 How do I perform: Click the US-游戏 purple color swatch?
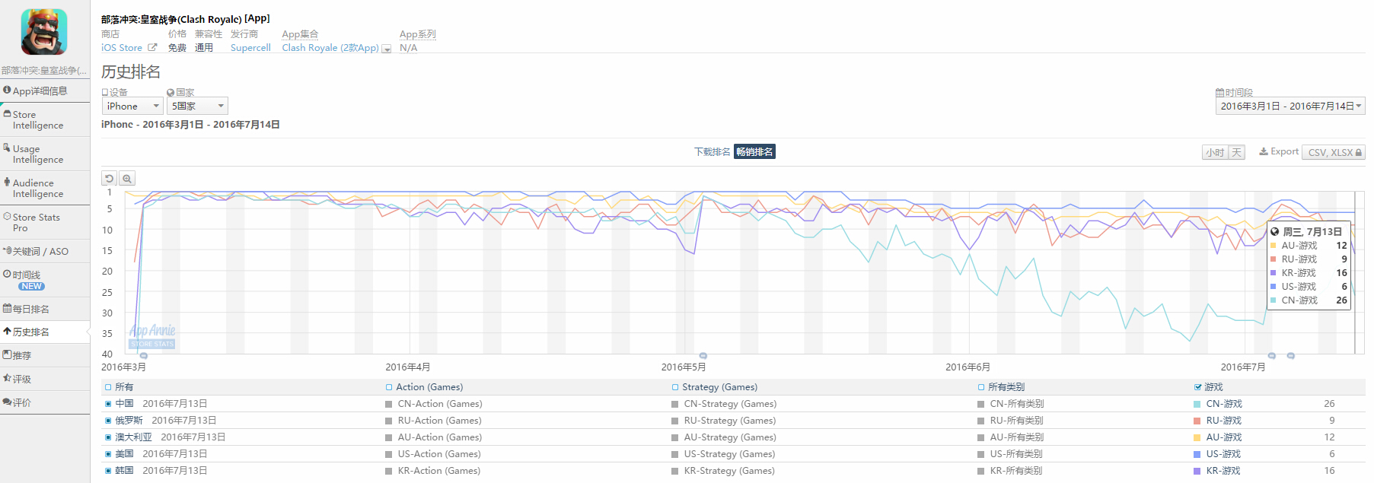tap(1197, 454)
